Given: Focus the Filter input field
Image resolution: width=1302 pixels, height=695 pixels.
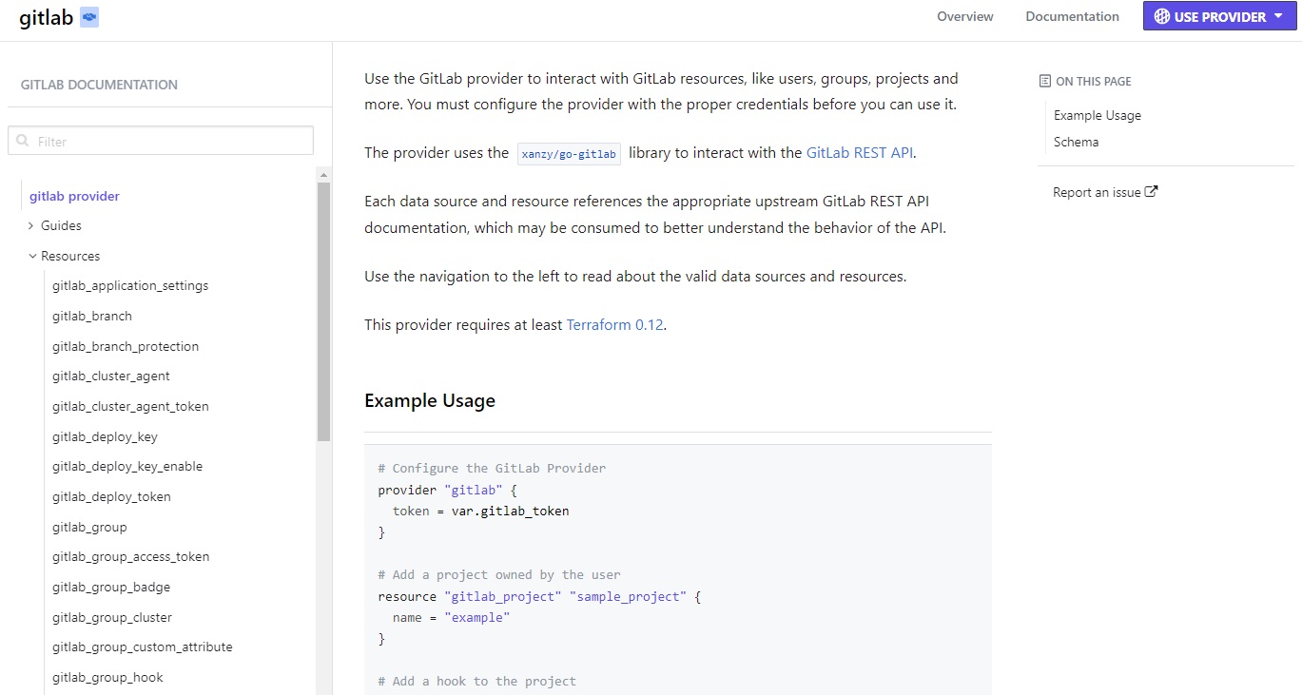Looking at the screenshot, I should tap(161, 141).
